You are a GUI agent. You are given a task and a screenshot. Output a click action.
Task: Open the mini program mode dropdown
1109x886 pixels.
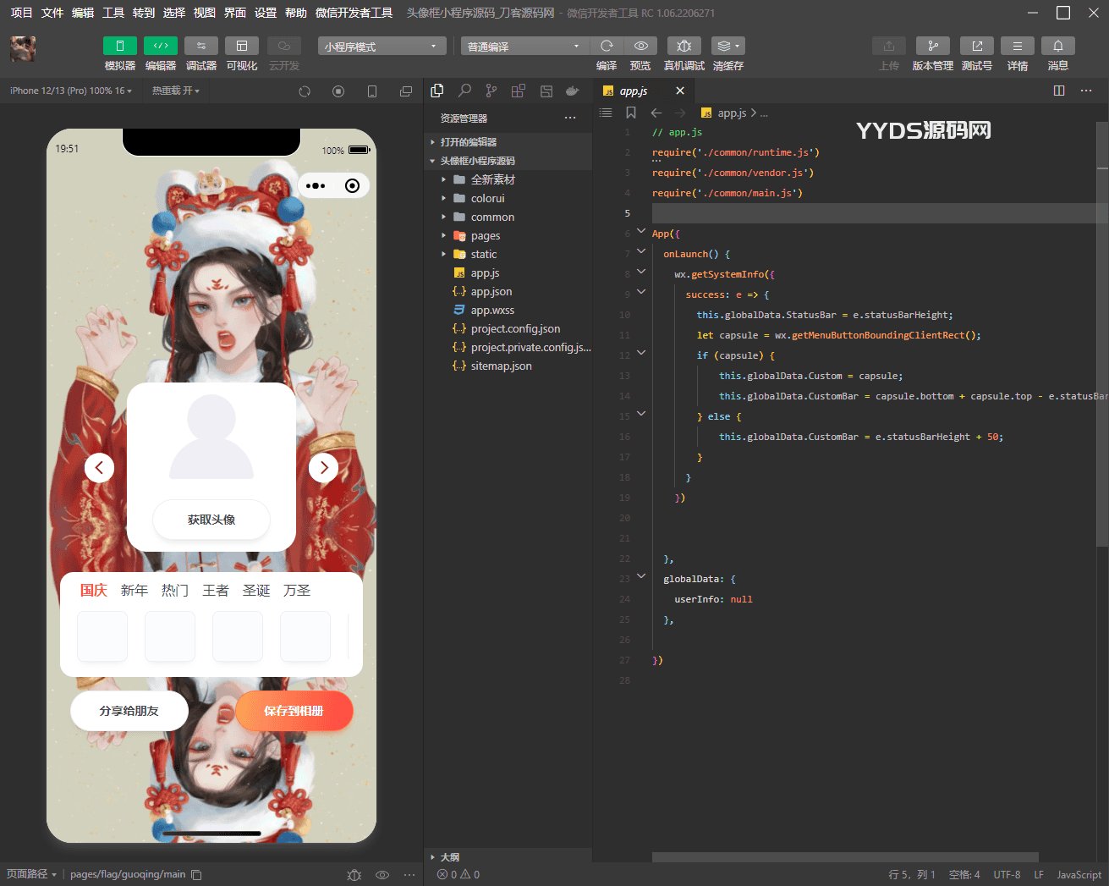pos(382,46)
